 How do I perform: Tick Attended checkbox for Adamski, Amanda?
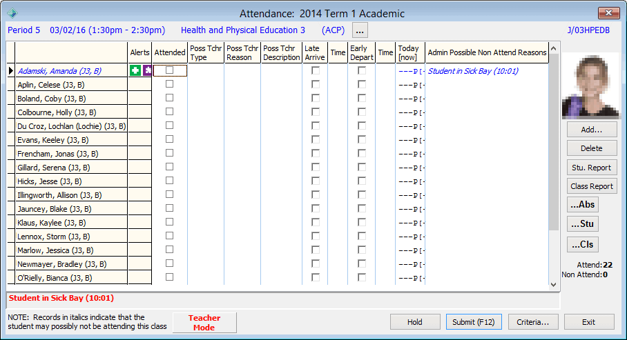(170, 70)
